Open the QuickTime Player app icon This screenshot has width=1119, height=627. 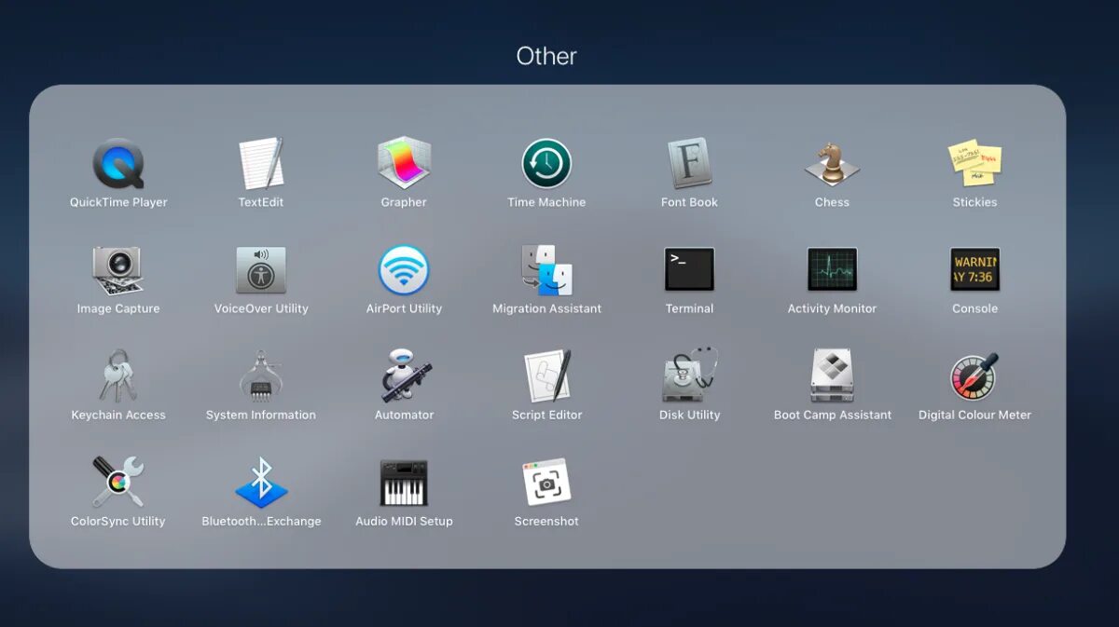118,164
